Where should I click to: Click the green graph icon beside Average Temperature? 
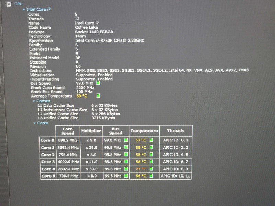click(x=98, y=95)
